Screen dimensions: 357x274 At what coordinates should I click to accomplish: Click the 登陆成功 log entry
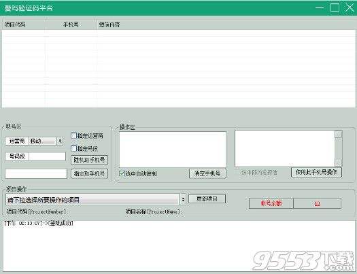[39, 223]
